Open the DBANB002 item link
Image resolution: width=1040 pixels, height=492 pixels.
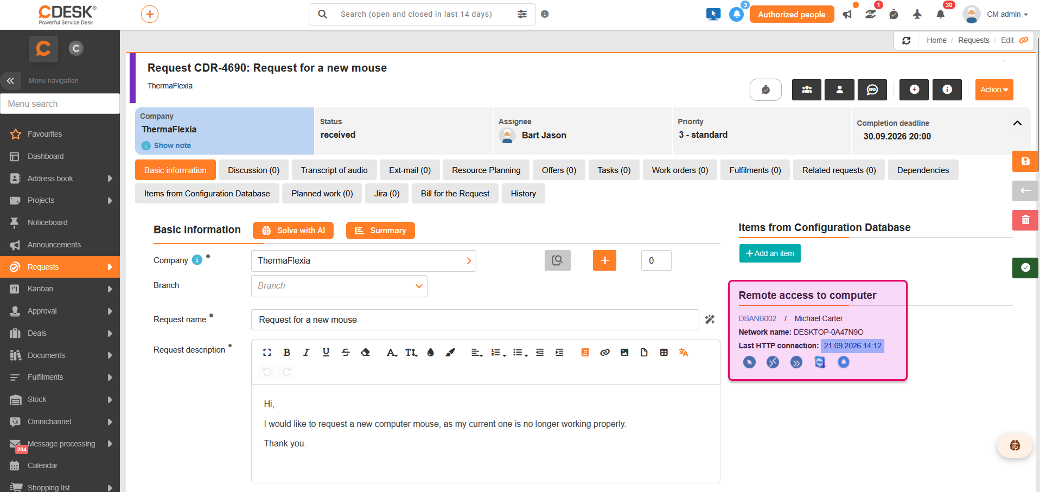(757, 318)
